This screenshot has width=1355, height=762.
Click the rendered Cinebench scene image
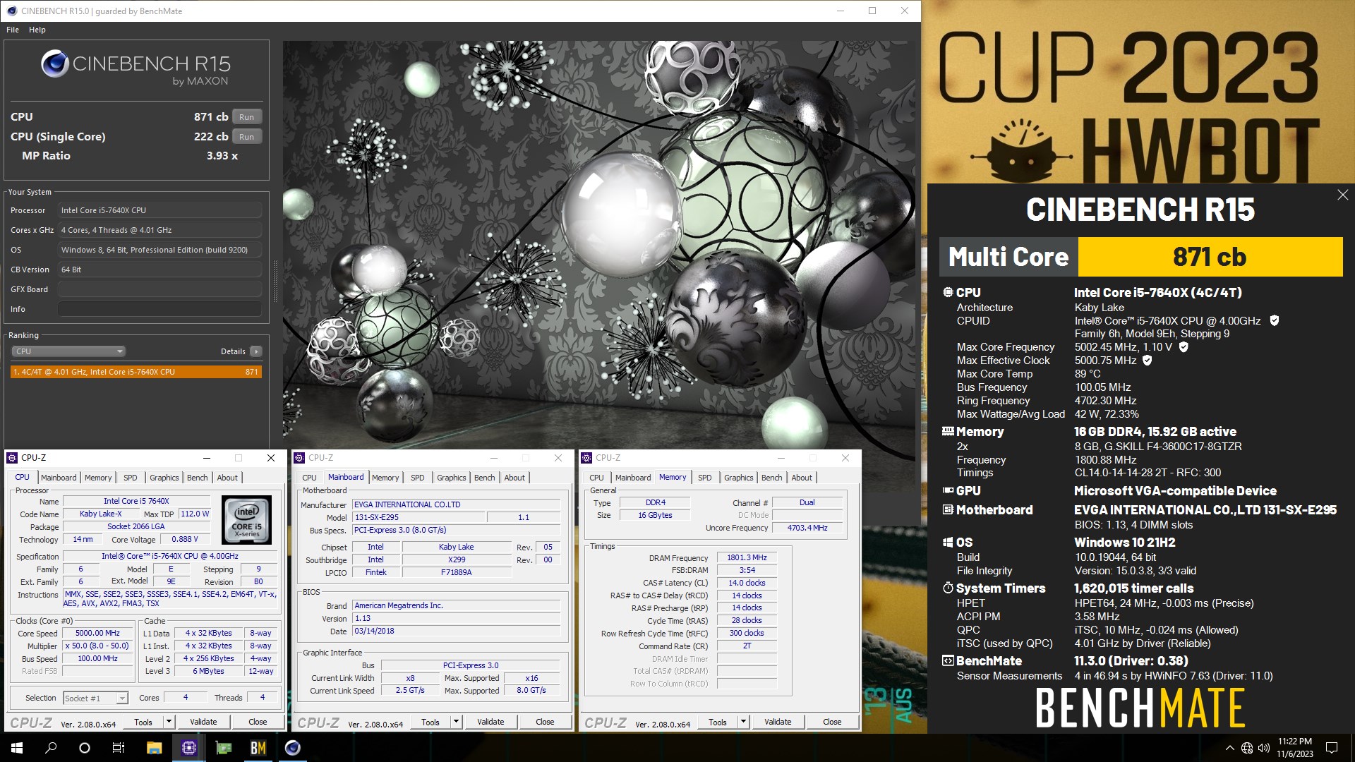tap(599, 245)
